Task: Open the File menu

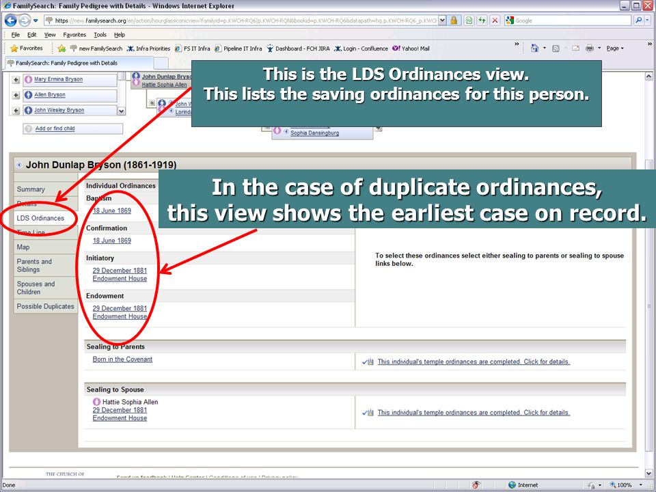Action: click(16, 35)
